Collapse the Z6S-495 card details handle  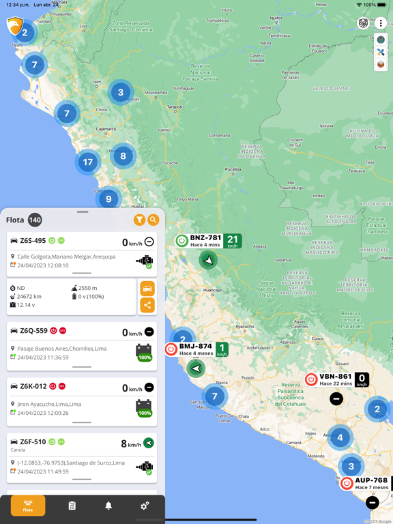point(82,273)
